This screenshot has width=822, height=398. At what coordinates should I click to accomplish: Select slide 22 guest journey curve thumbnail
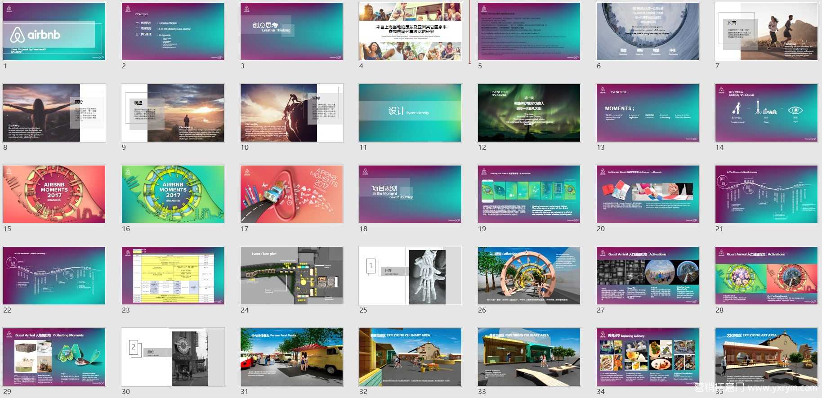click(54, 276)
